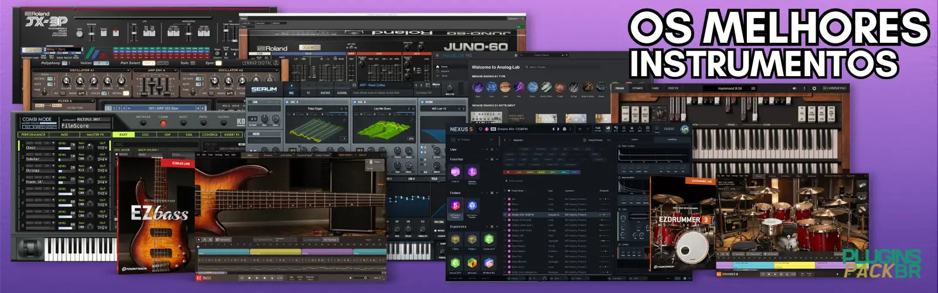Open the Grooves tab in EZbass
This screenshot has height=293, width=938.
[268, 155]
